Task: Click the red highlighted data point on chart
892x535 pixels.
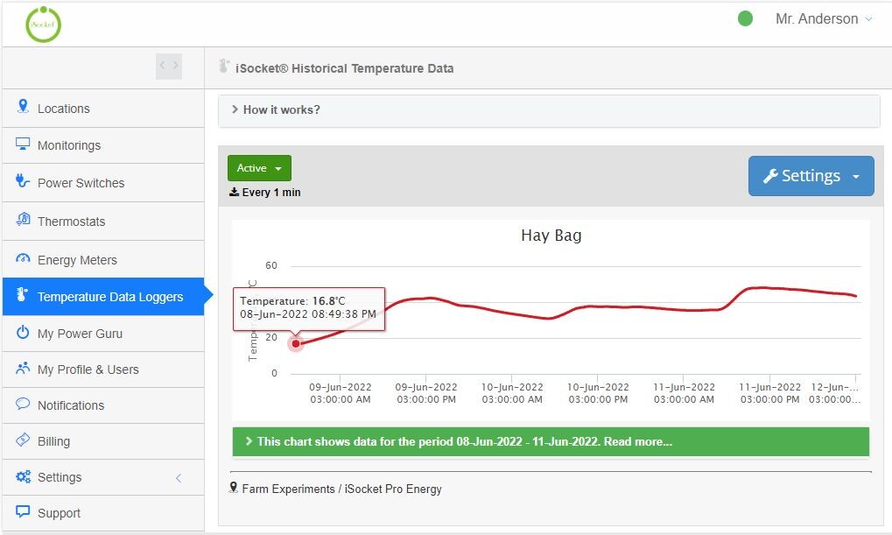Action: pos(296,344)
